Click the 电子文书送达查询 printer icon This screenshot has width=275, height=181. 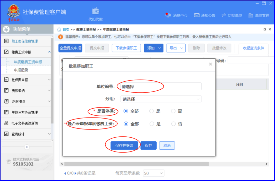pyautogui.click(x=6, y=123)
